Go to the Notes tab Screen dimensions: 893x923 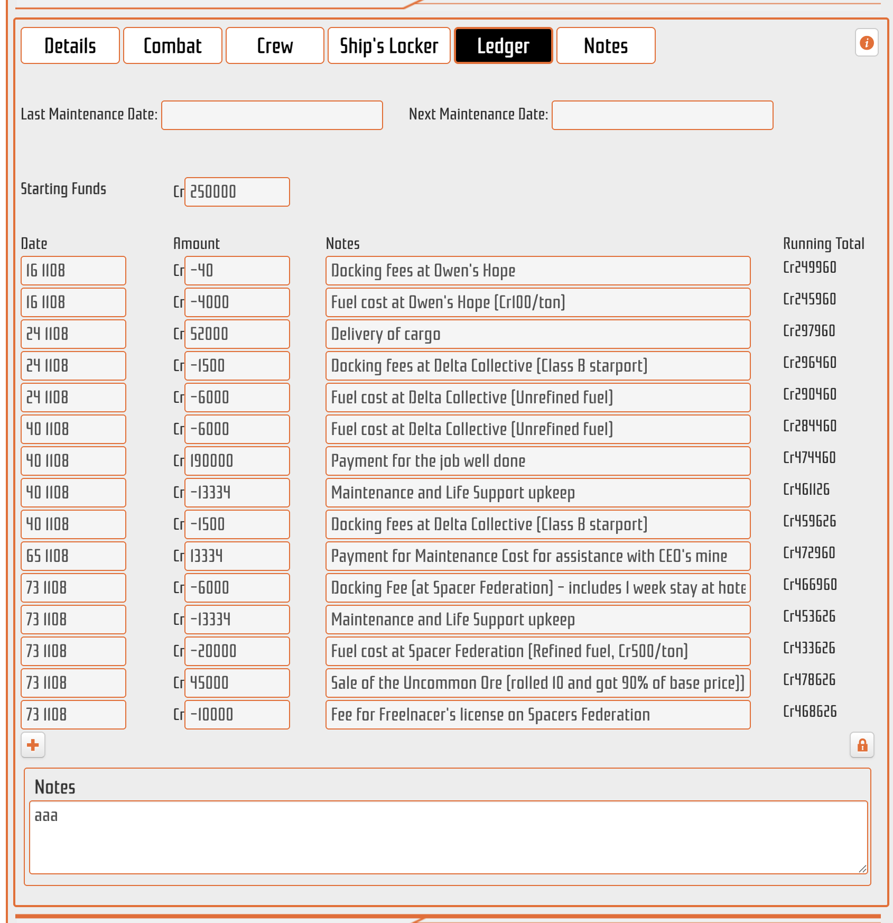pyautogui.click(x=606, y=46)
